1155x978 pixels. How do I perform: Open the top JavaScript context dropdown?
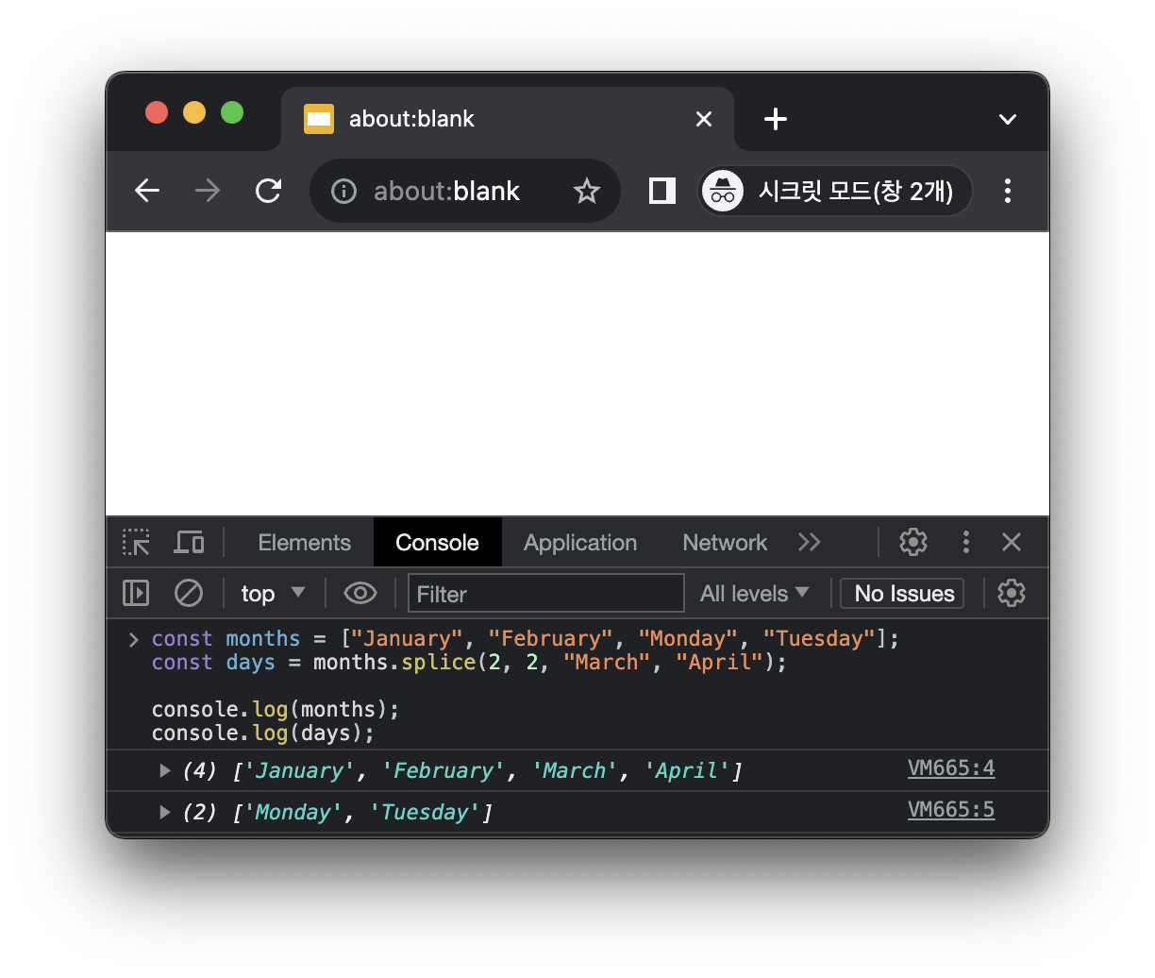pyautogui.click(x=273, y=594)
